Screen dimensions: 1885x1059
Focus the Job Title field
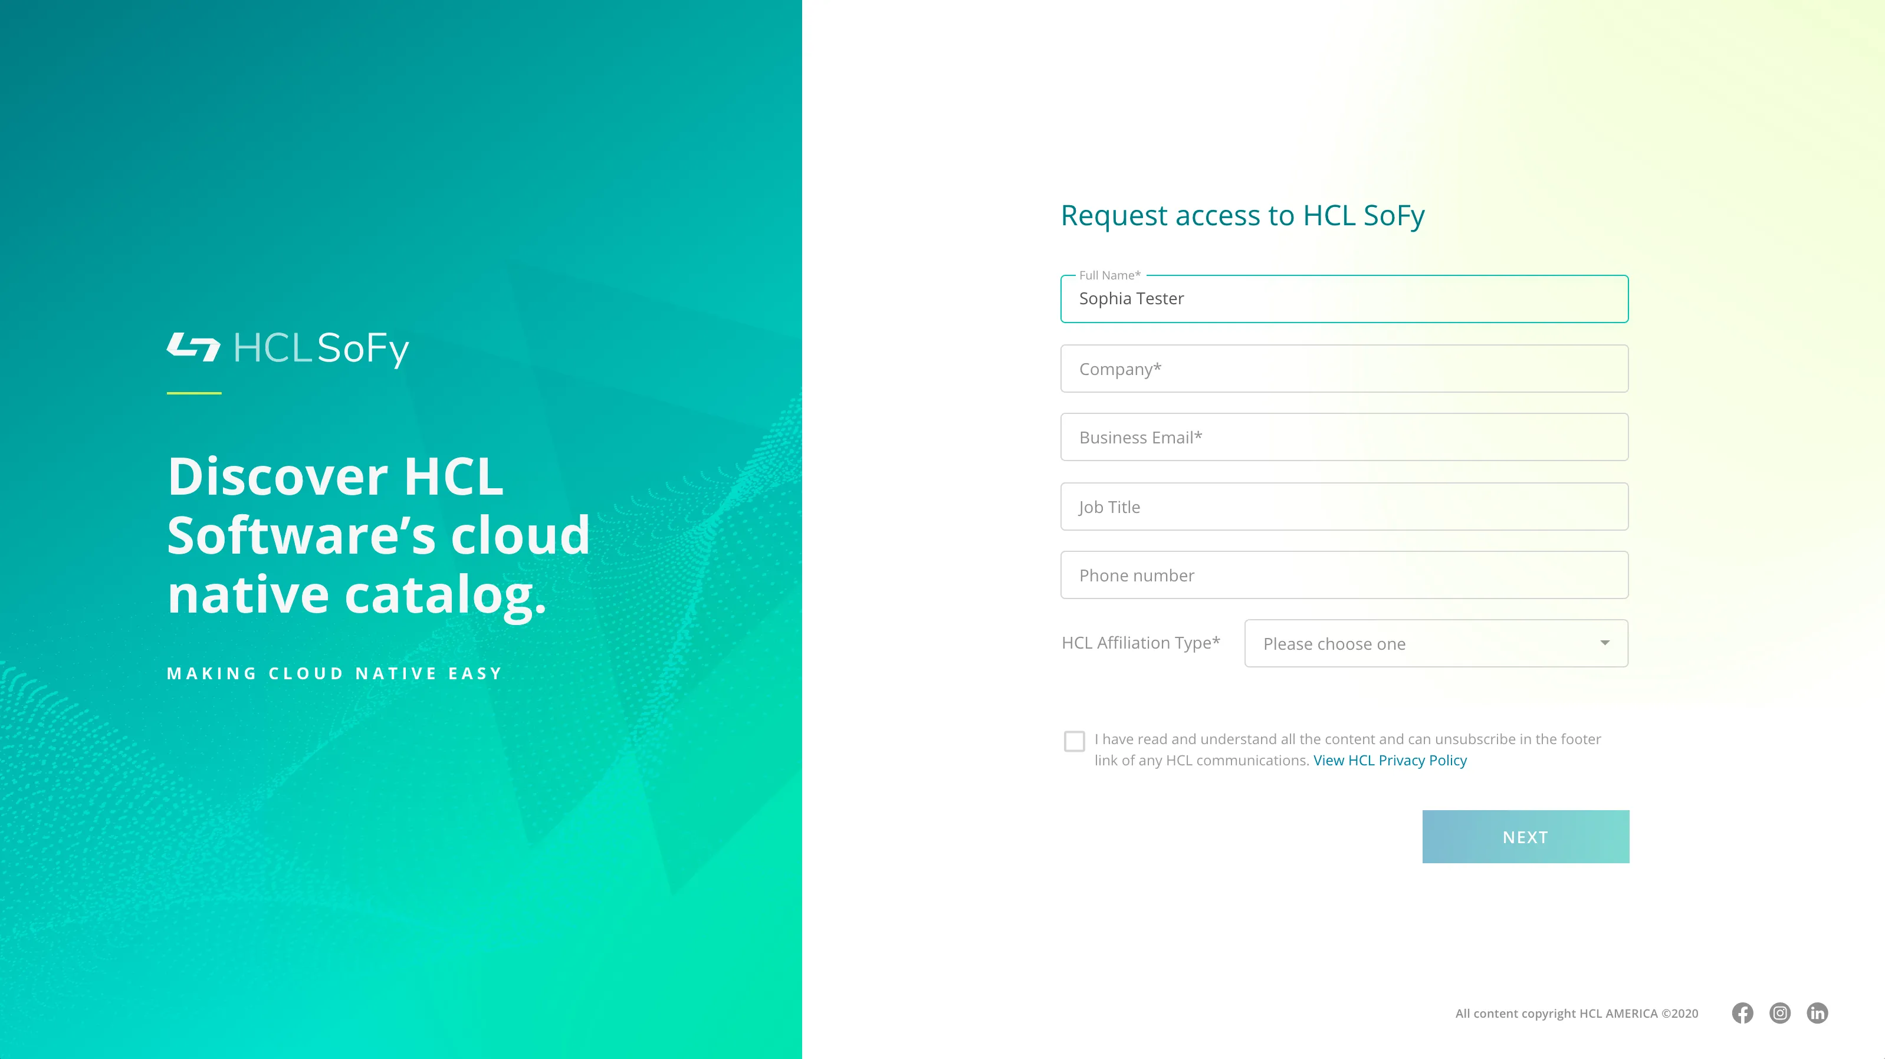(1344, 506)
